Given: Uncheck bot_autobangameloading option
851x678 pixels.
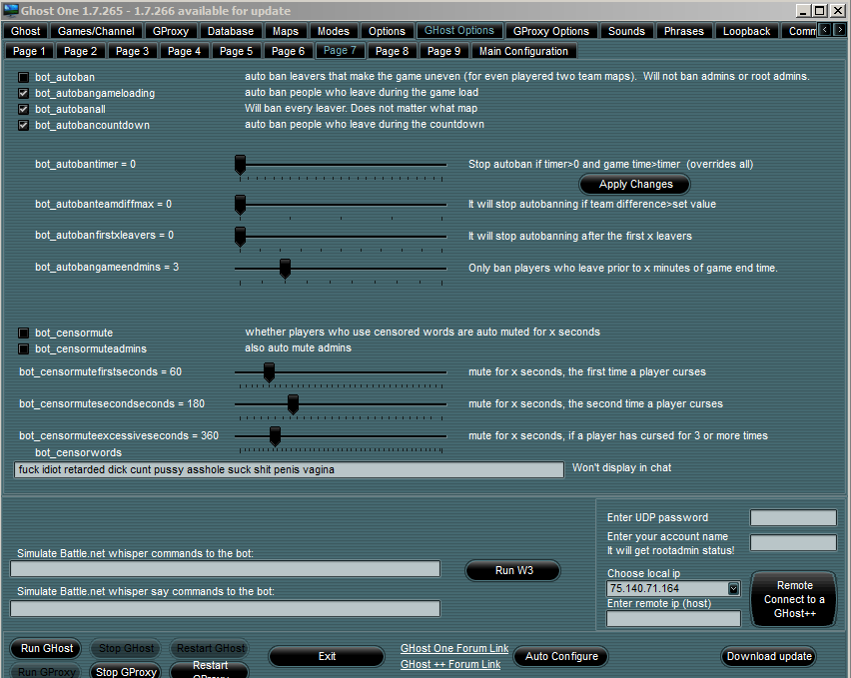Looking at the screenshot, I should tap(23, 93).
